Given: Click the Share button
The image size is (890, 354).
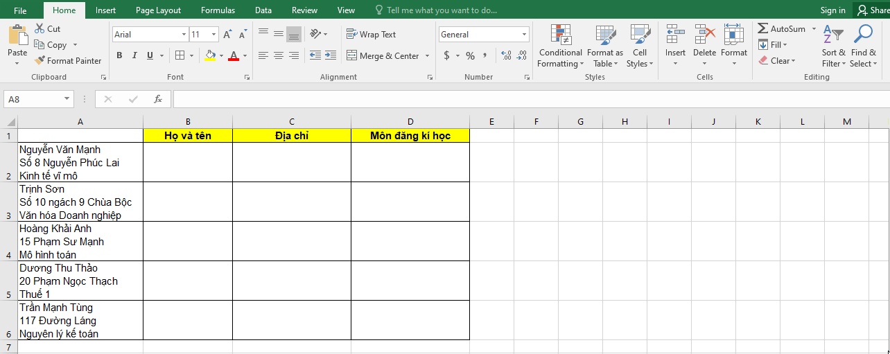Looking at the screenshot, I should pos(872,10).
